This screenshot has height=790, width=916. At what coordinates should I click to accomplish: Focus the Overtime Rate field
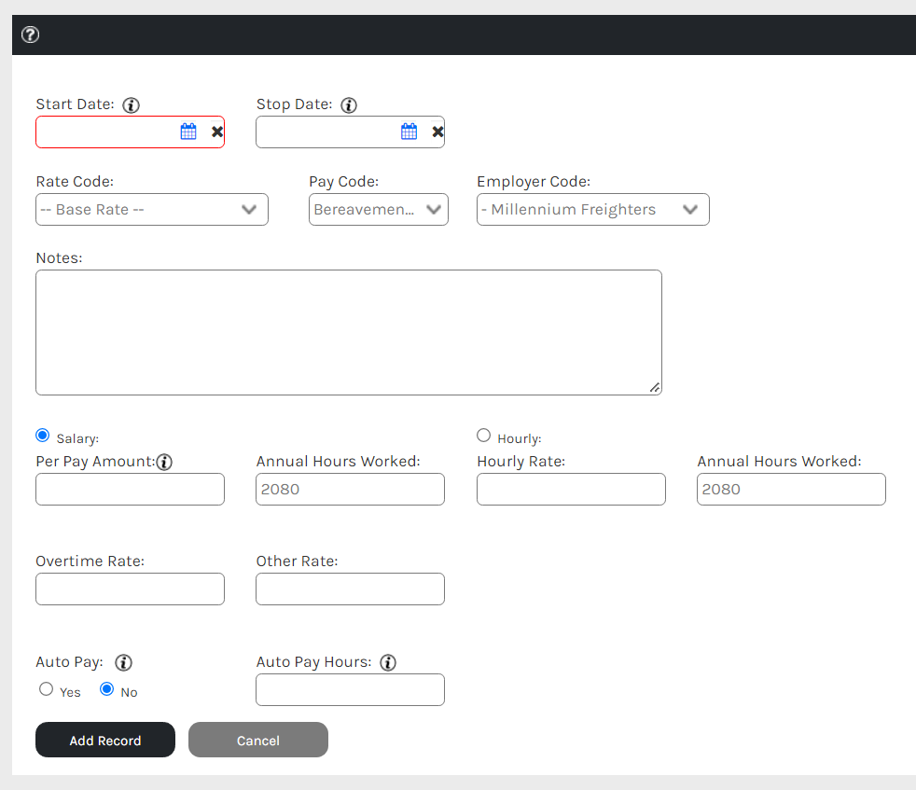coord(131,589)
